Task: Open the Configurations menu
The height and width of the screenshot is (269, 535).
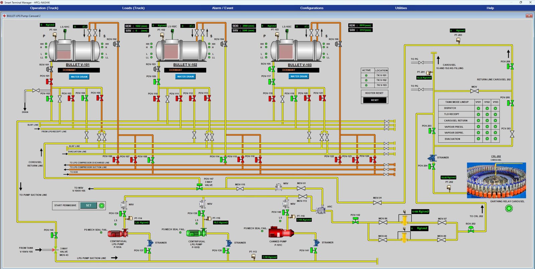Action: pos(312,8)
